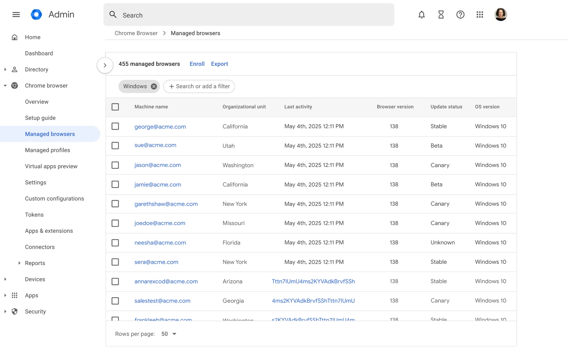Screen dimensions: 568x355
Task: Select the salestest@acme.com row checkbox
Action: pyautogui.click(x=115, y=301)
